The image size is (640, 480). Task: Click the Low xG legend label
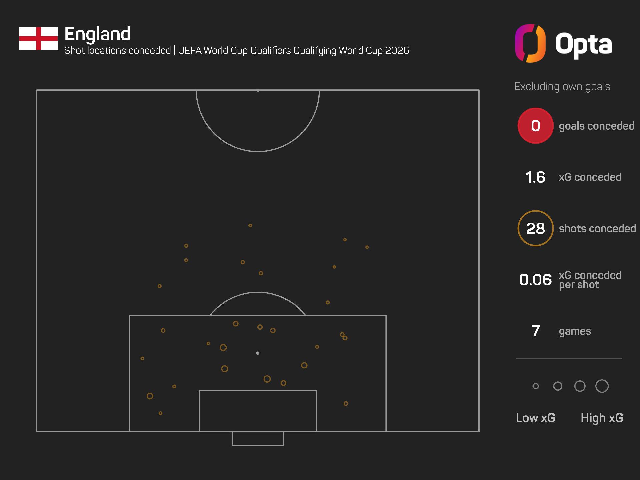click(535, 418)
